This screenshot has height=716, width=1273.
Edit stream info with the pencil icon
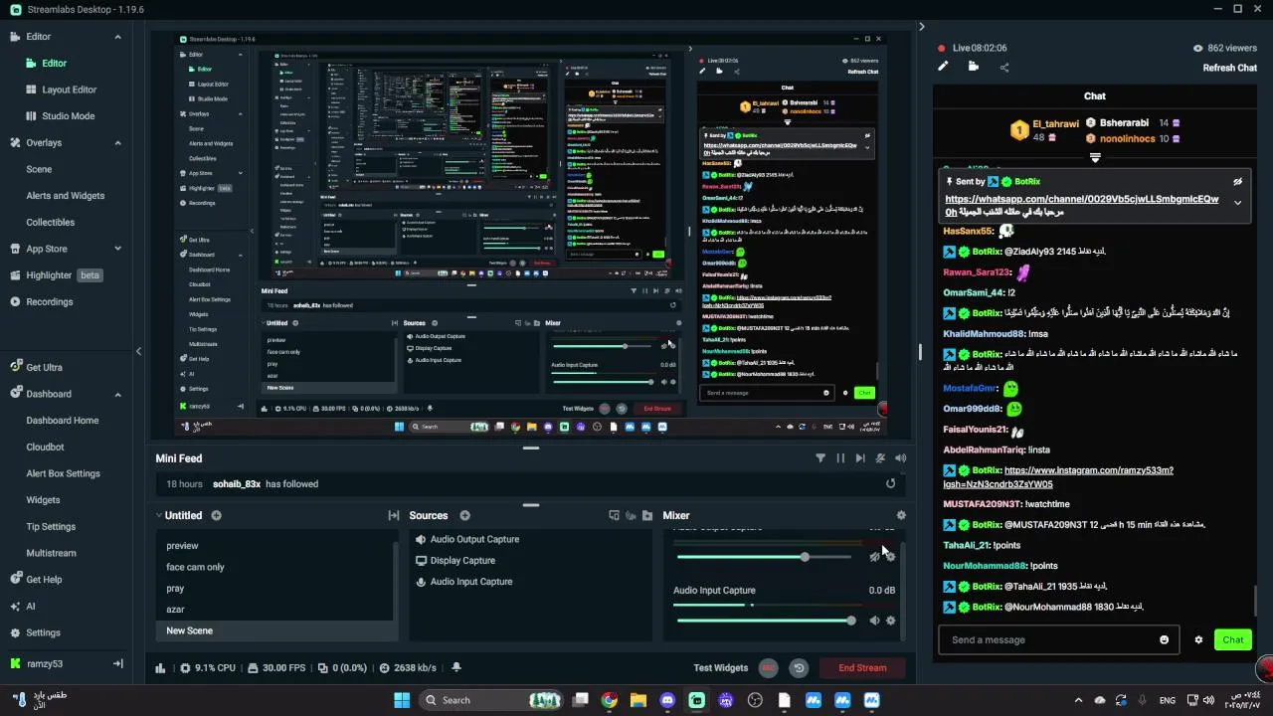pyautogui.click(x=943, y=67)
